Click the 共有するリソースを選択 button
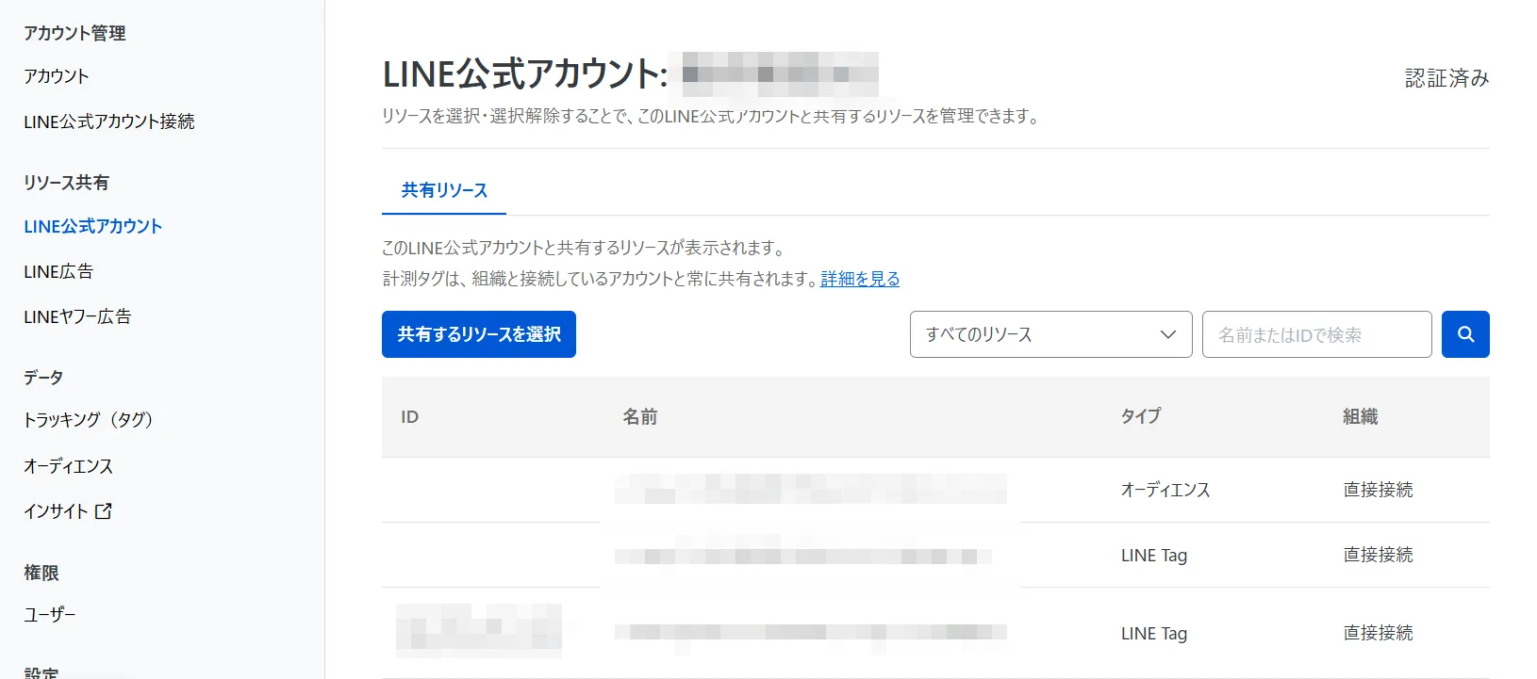This screenshot has width=1537, height=679. 478,334
